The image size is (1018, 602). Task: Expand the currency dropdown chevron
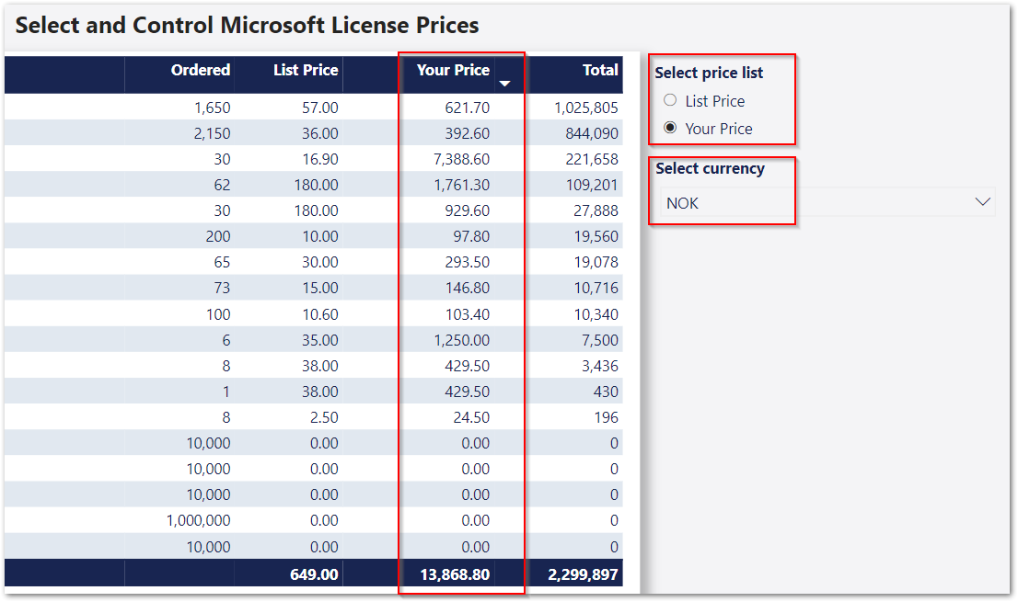982,202
